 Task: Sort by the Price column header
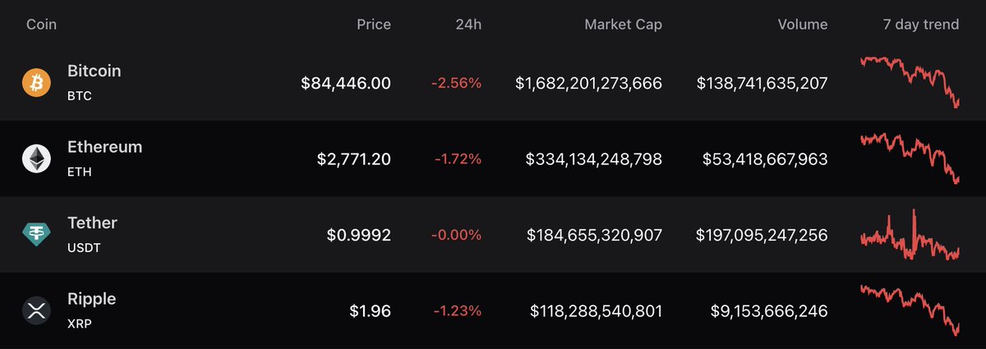373,25
